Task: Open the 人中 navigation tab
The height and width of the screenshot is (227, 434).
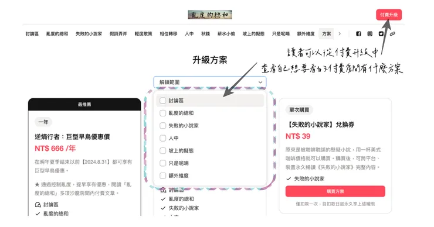Action: pos(189,34)
